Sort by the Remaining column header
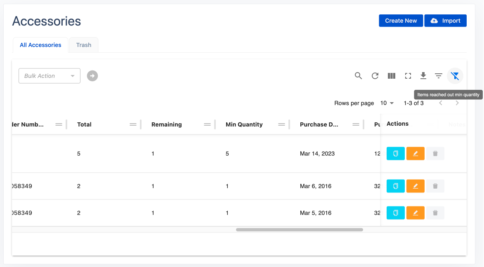 tap(167, 124)
